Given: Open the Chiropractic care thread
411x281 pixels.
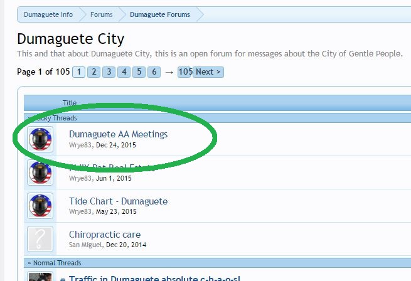Looking at the screenshot, I should click(105, 235).
